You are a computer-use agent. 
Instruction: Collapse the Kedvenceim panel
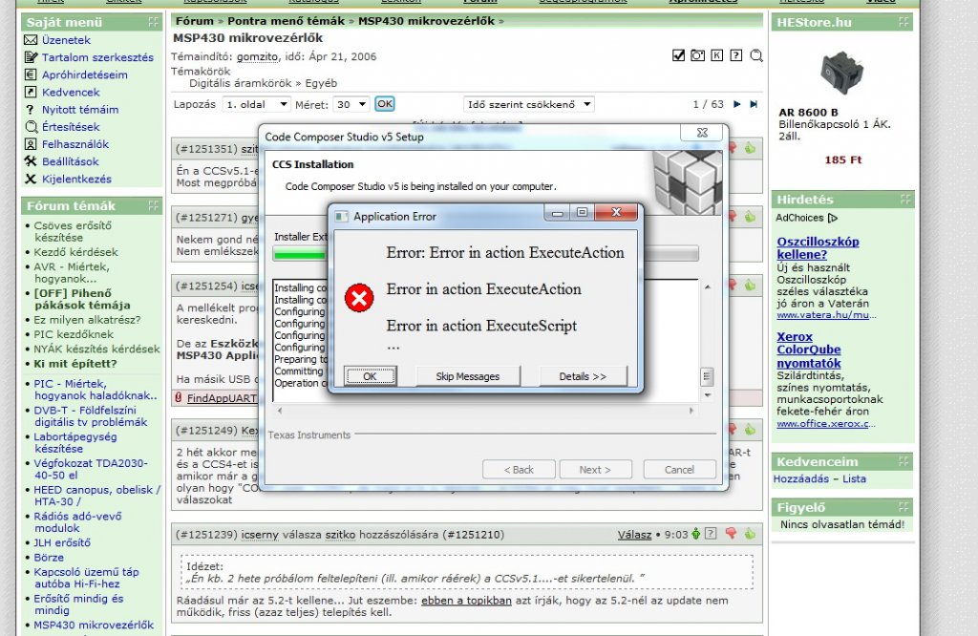click(x=904, y=461)
